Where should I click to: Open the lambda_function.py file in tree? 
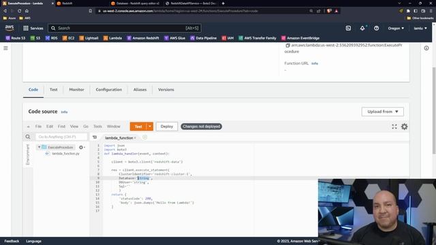65,154
